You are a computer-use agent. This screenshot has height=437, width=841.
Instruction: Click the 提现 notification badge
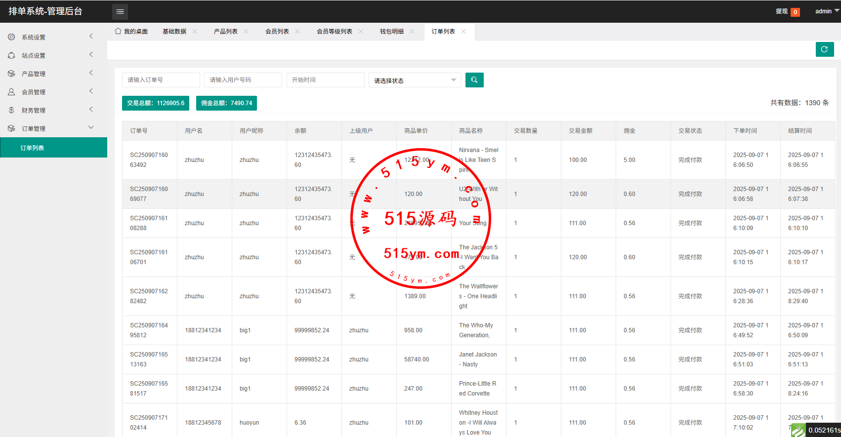click(x=795, y=12)
